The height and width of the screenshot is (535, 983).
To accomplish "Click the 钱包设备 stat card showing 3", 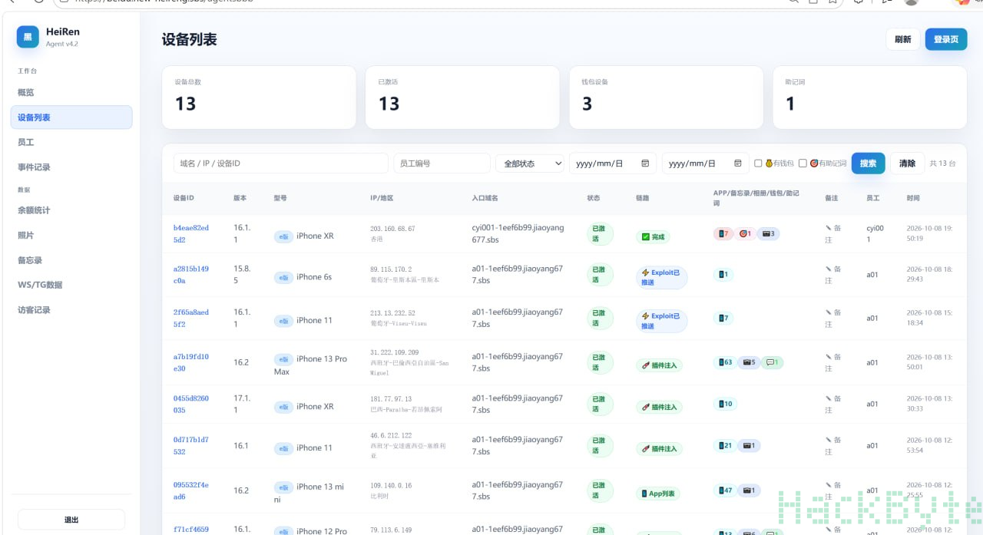I will tap(666, 97).
